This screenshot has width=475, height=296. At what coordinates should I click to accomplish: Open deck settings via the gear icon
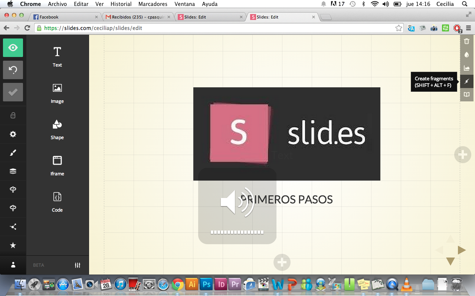pyautogui.click(x=13, y=134)
